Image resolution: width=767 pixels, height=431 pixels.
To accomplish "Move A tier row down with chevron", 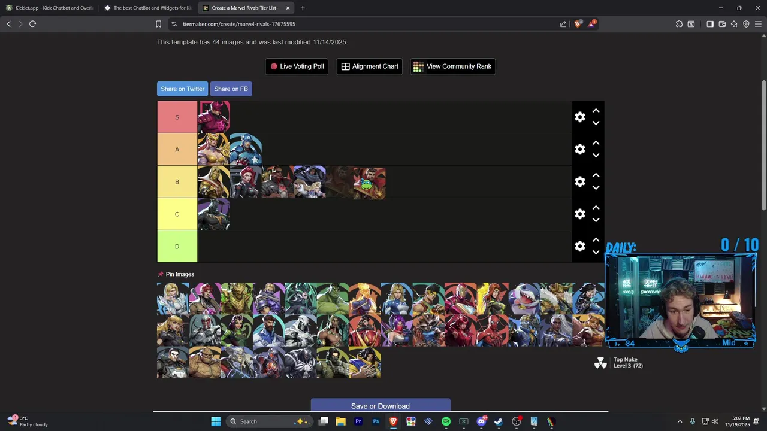I will click(596, 156).
